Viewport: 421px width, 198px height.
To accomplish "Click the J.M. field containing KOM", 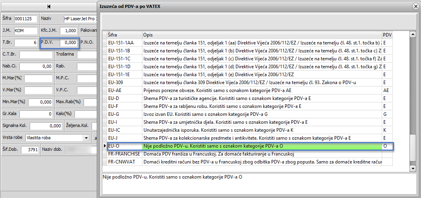I will [x=25, y=31].
